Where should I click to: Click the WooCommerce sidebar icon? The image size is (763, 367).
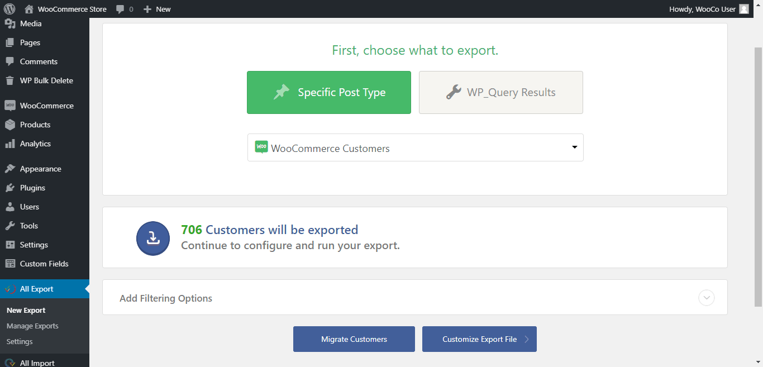click(9, 106)
